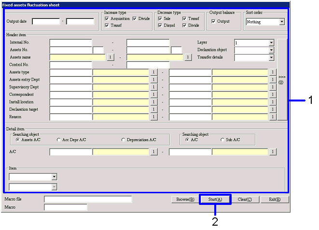This screenshot has height=230, width=319.
Task: Open second lookup for Supervisory Dept
Action: pos(273,87)
